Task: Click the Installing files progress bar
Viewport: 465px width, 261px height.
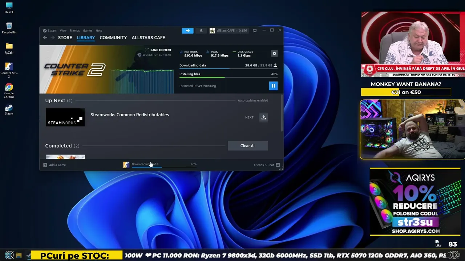Action: (229, 77)
